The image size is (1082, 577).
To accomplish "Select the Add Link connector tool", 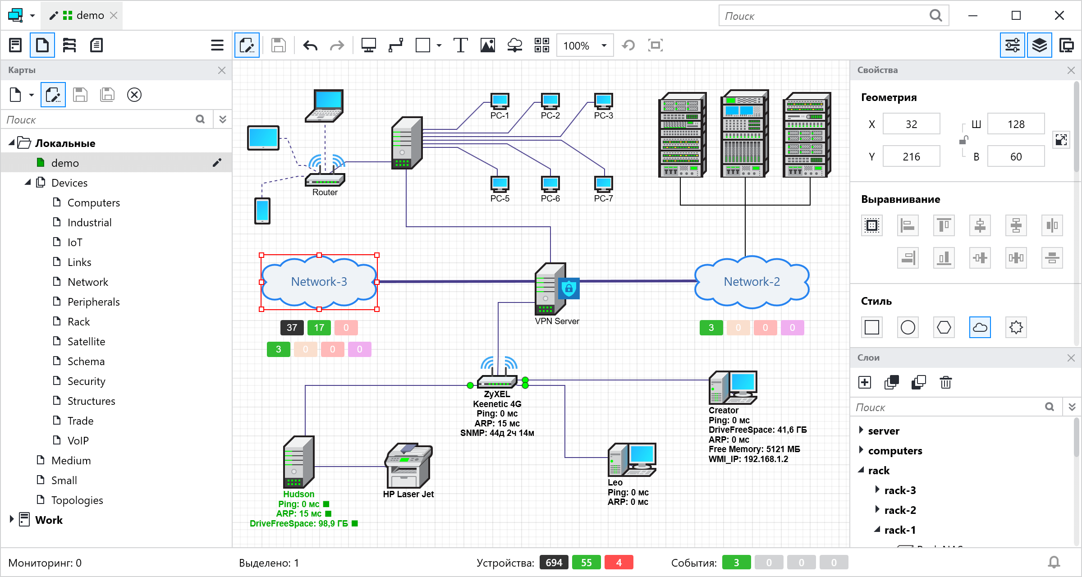I will 396,46.
